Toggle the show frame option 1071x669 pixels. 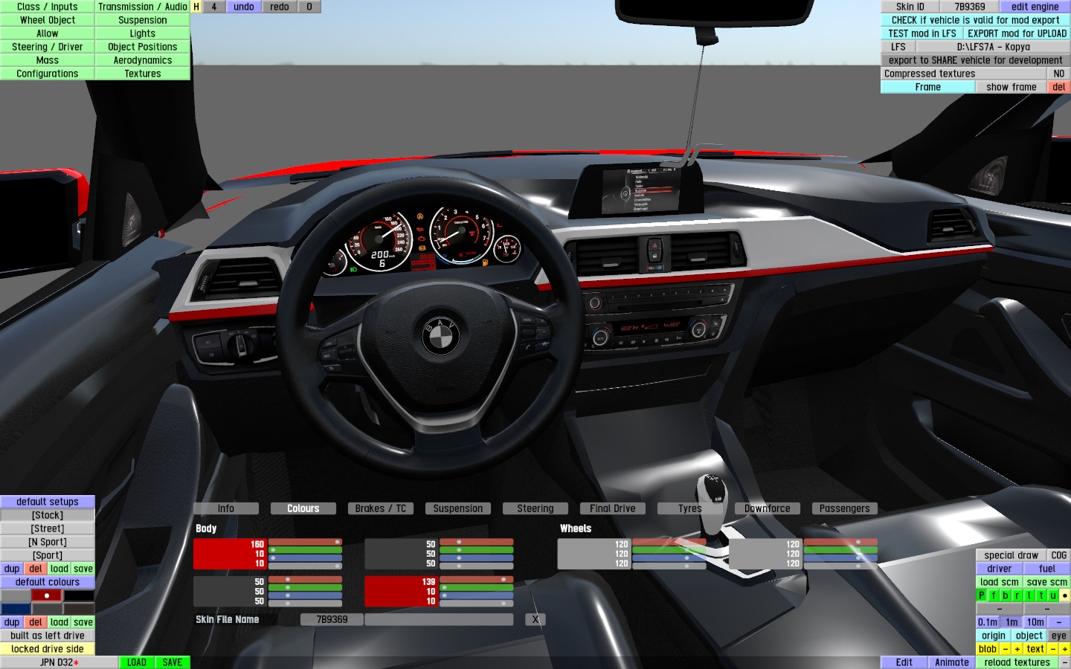coord(1011,87)
